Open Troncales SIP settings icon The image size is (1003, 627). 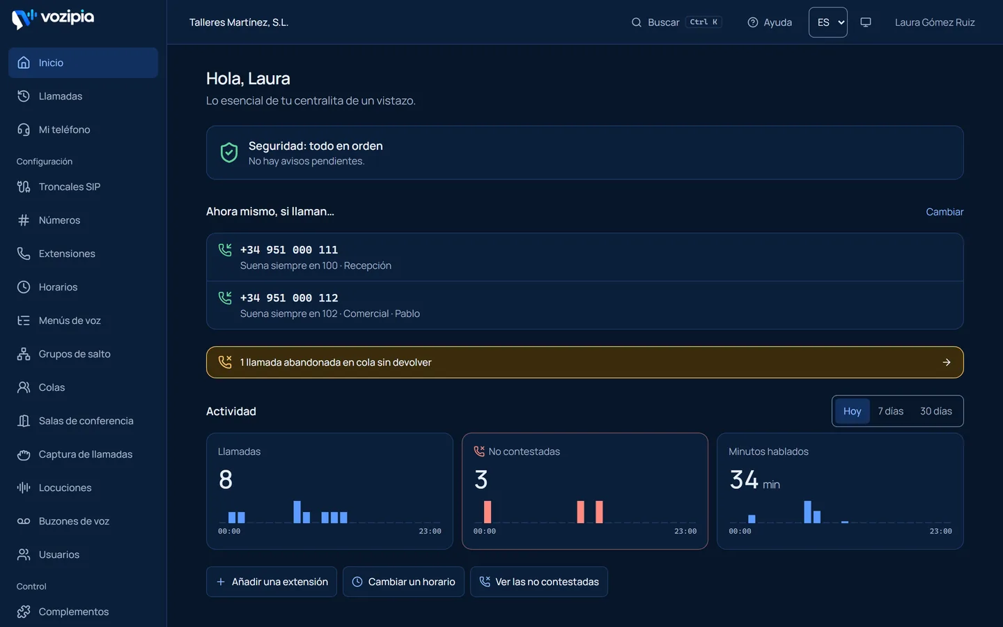point(24,187)
